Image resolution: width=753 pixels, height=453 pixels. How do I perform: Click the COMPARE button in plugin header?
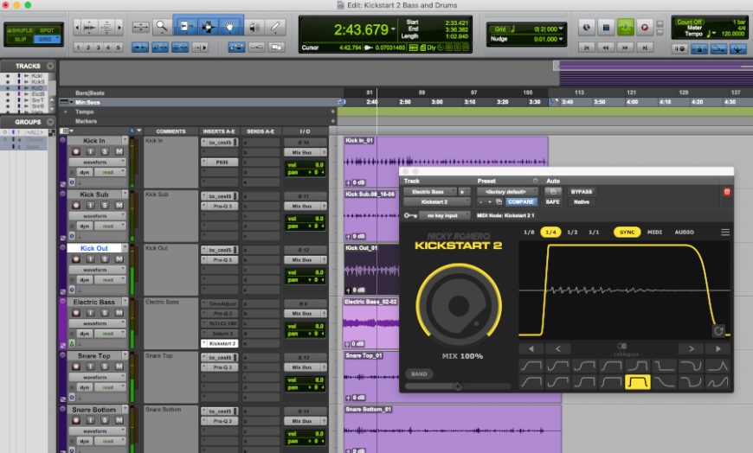pos(520,202)
